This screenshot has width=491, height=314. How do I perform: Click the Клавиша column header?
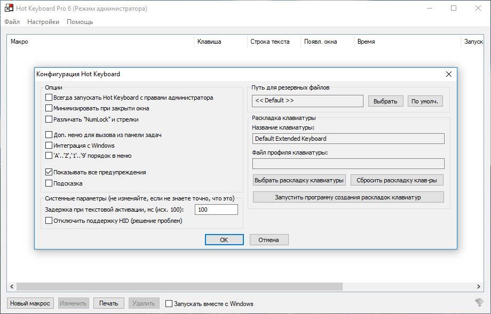(221, 42)
